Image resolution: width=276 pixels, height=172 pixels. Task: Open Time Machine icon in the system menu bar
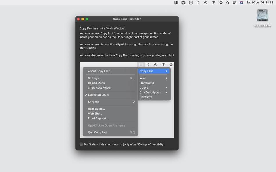pos(205,3)
